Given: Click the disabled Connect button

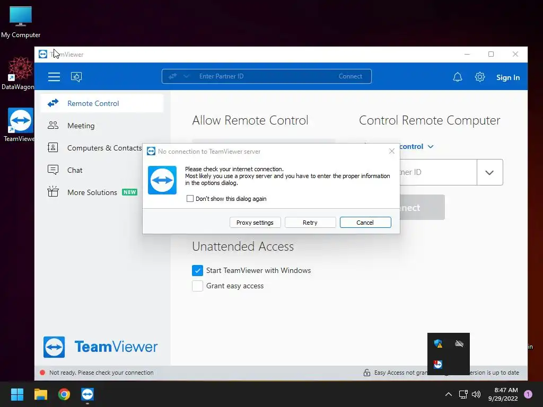Looking at the screenshot, I should click(x=423, y=207).
